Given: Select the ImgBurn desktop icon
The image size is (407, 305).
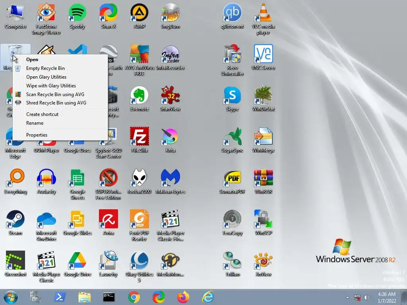Looking at the screenshot, I should click(x=170, y=16).
